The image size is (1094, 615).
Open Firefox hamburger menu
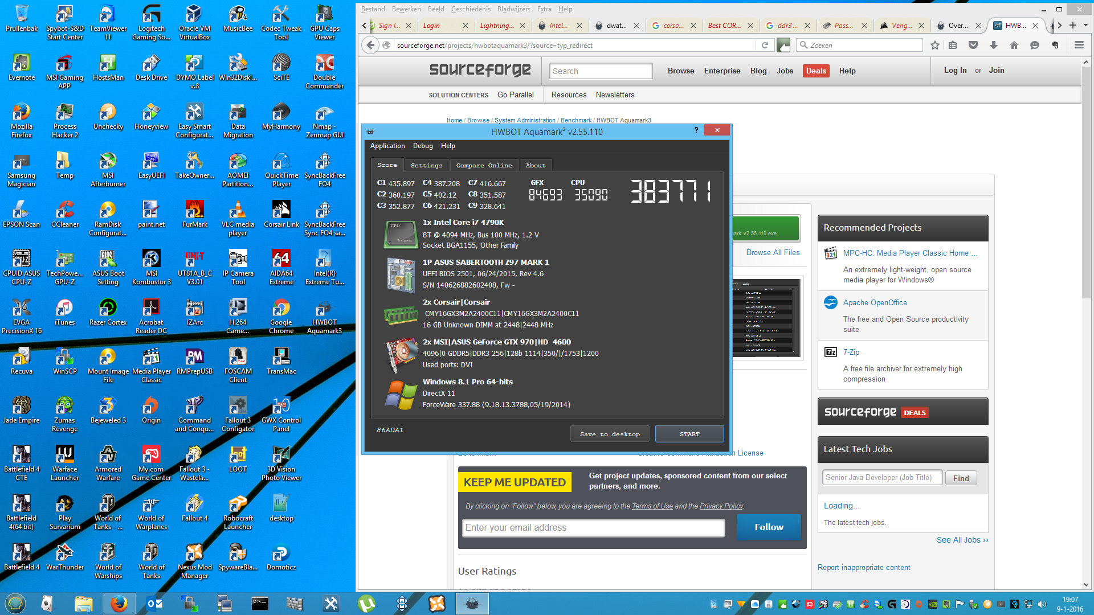pyautogui.click(x=1079, y=45)
